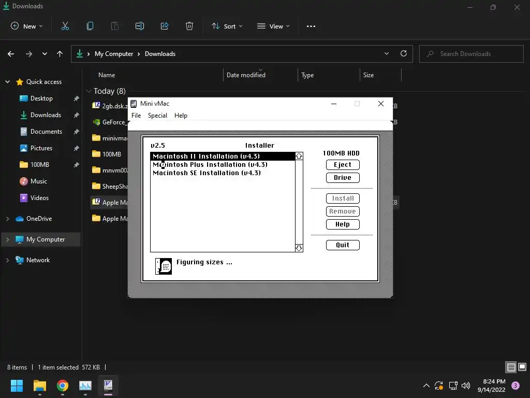The image size is (530, 398).
Task: Click the Share icon in Explorer toolbar
Action: coord(165,26)
